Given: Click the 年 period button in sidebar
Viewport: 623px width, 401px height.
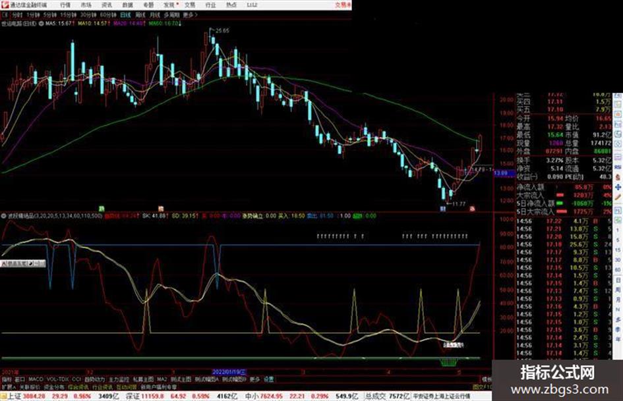Looking at the screenshot, I should [618, 339].
